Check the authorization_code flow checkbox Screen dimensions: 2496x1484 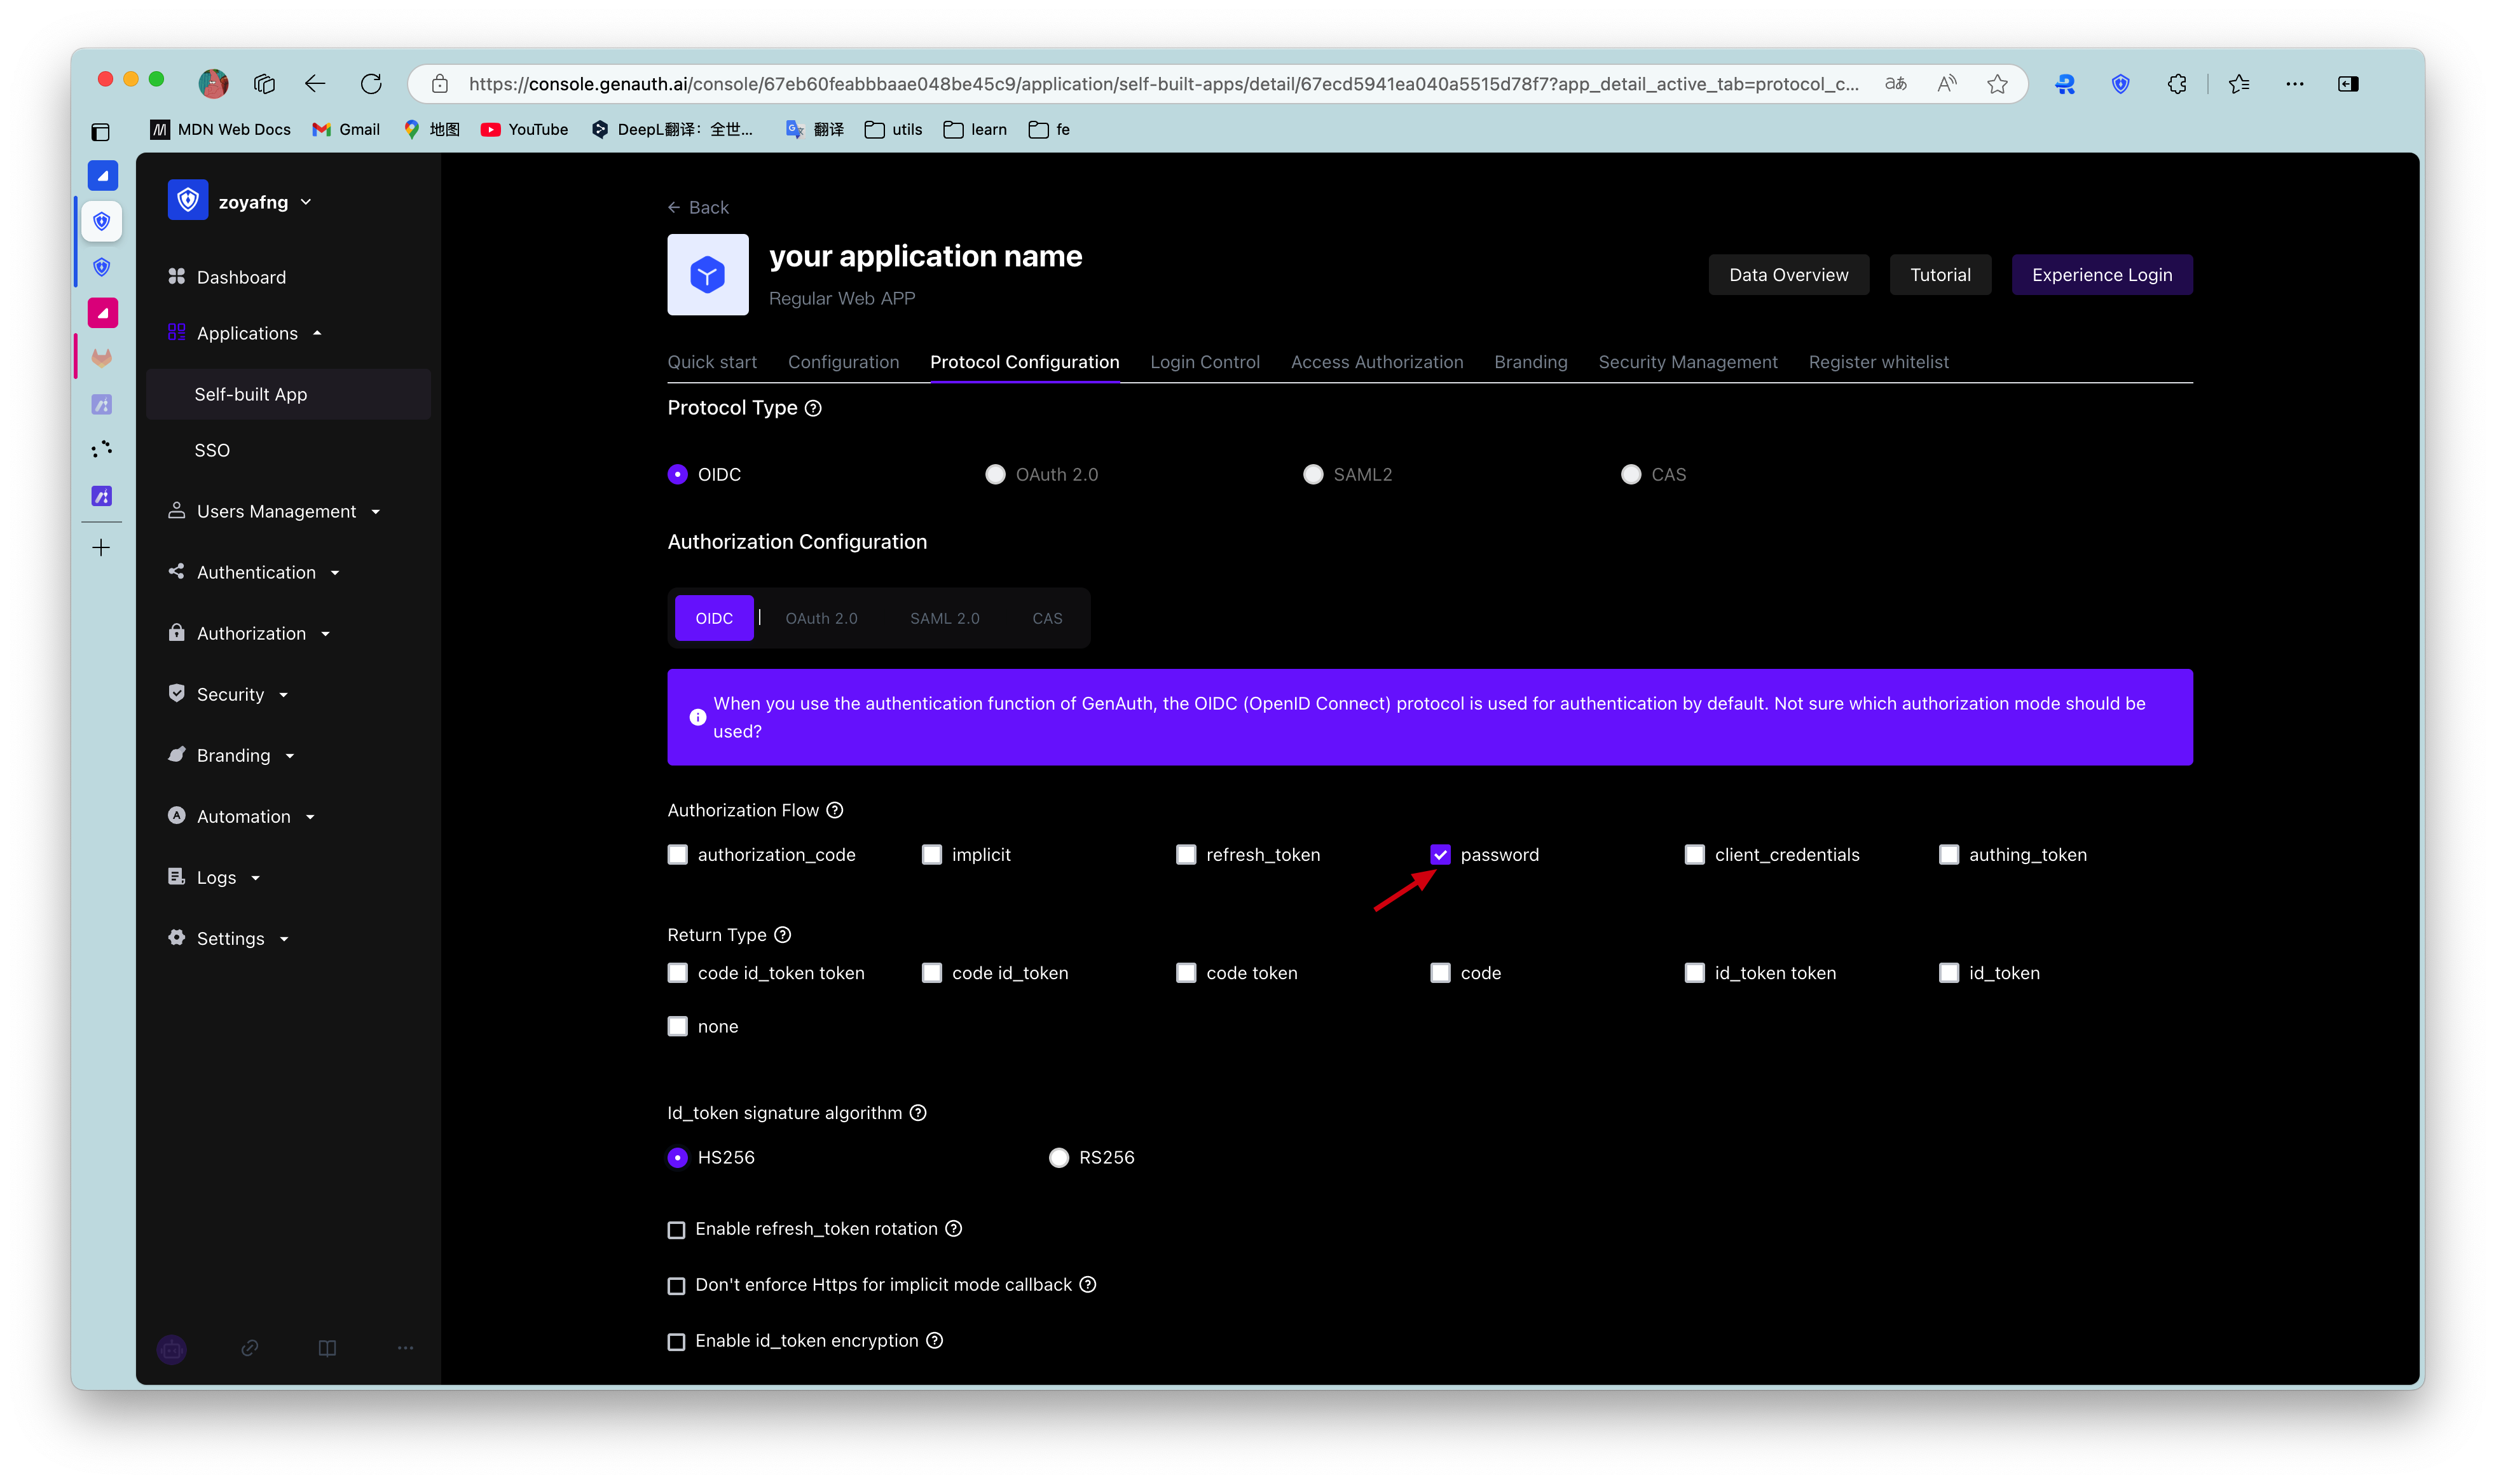(x=678, y=854)
